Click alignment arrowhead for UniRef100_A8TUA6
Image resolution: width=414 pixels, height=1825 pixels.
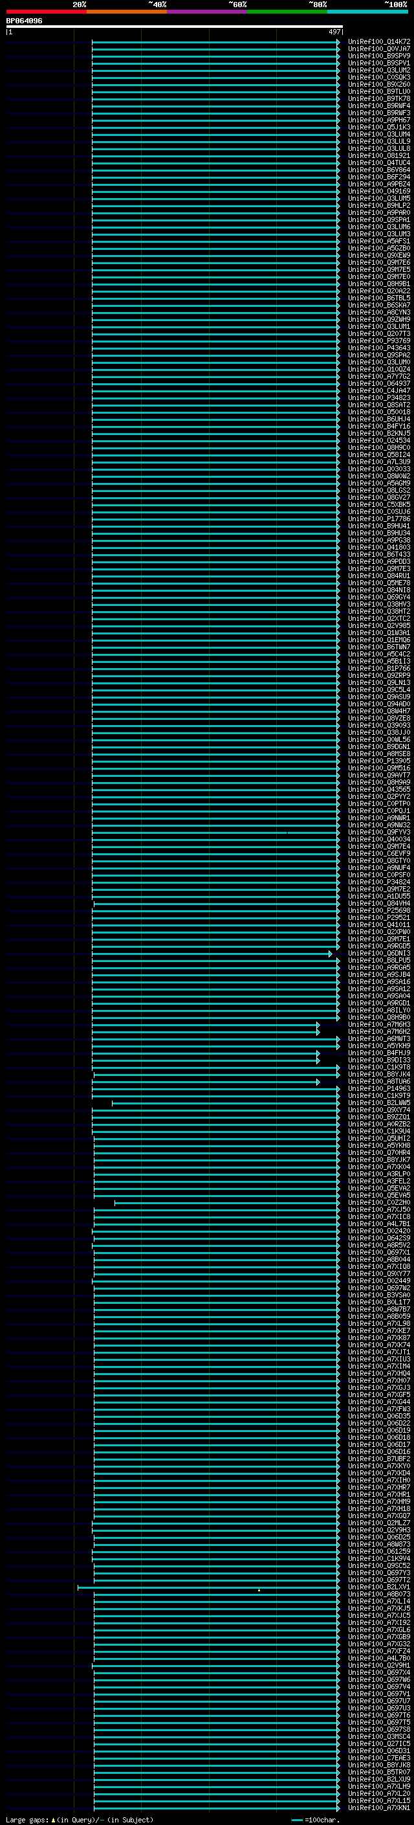[x=318, y=1082]
